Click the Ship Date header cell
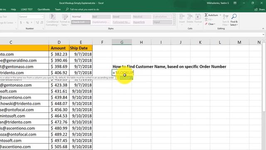Viewport: 266px width, 150px height. (x=81, y=48)
